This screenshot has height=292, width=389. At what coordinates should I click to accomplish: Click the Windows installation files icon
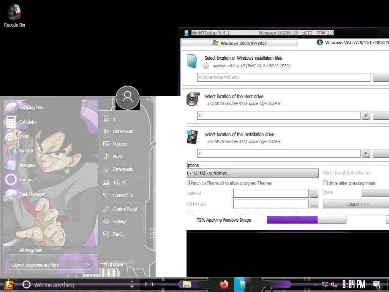[192, 61]
